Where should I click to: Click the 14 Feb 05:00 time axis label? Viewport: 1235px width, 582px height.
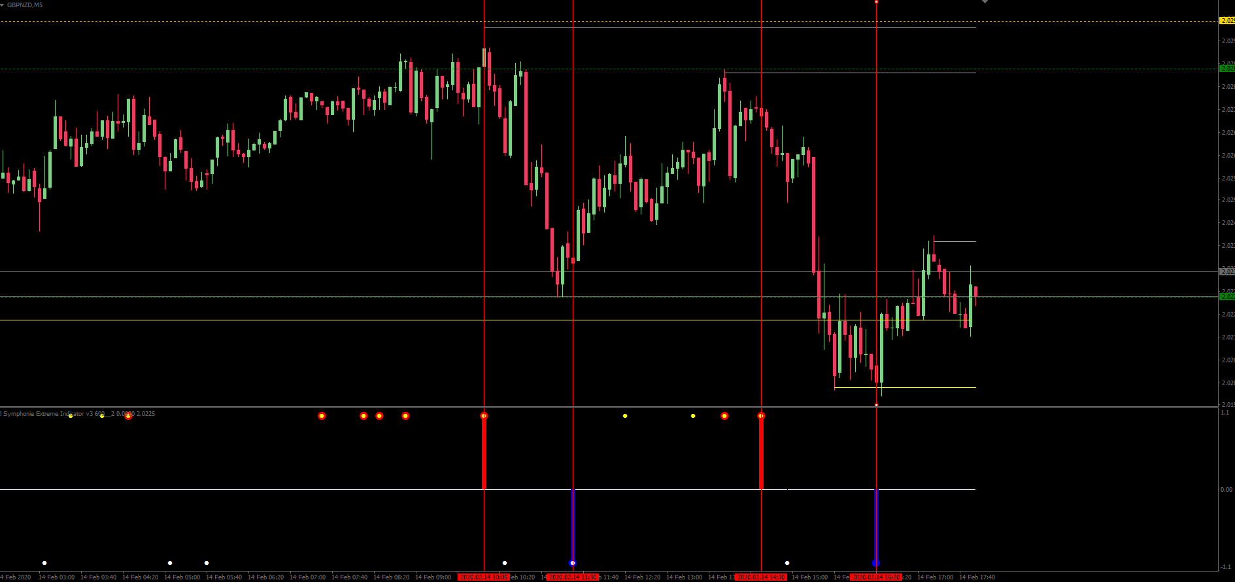182,577
